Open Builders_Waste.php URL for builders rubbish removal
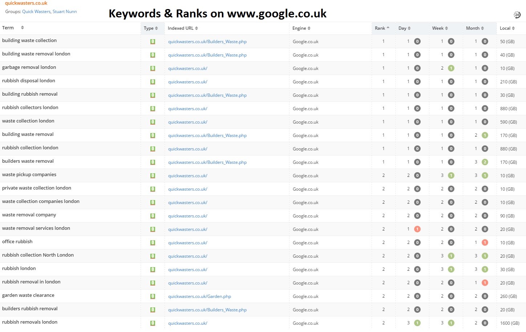The width and height of the screenshot is (526, 332). coord(207,310)
